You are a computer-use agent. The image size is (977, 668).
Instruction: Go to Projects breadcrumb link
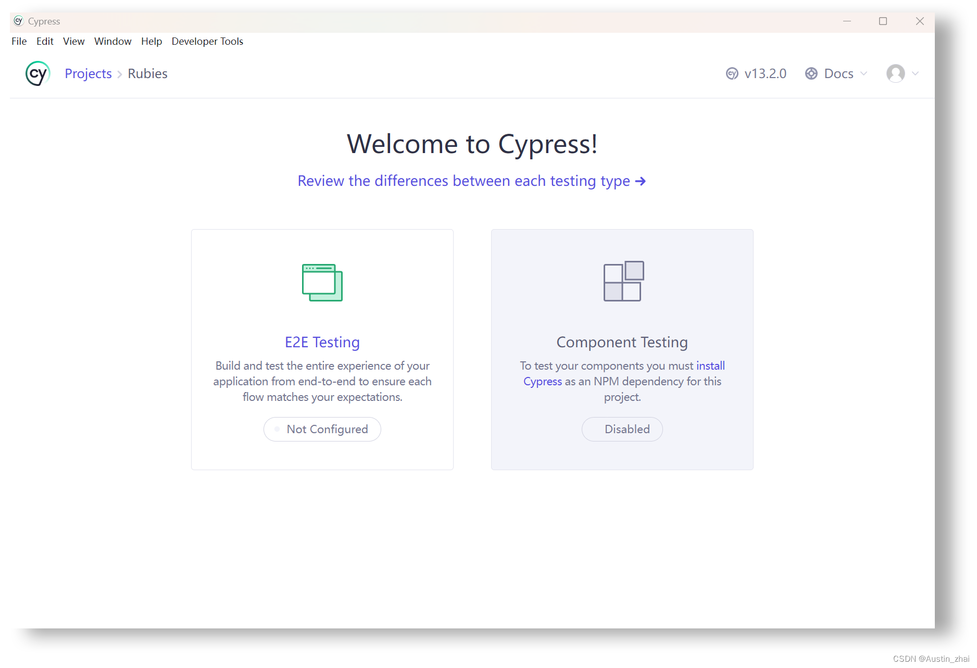[88, 73]
